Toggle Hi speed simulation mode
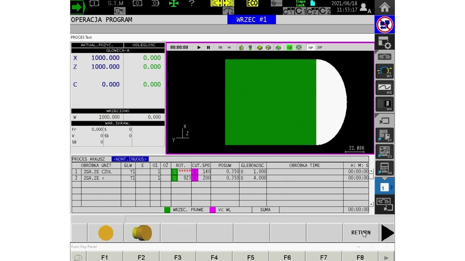This screenshot has height=261, width=465. coord(229,47)
